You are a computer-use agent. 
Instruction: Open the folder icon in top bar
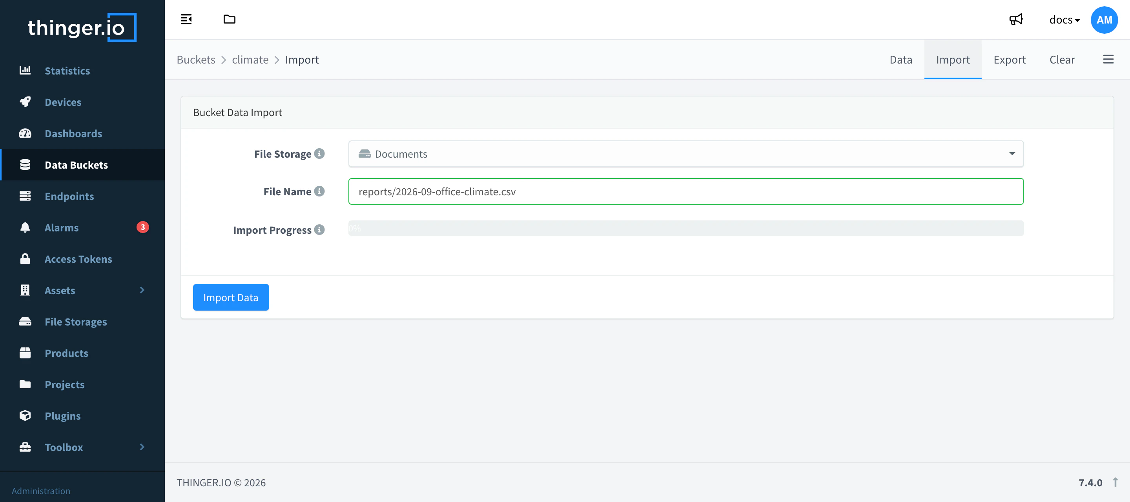[x=230, y=19]
